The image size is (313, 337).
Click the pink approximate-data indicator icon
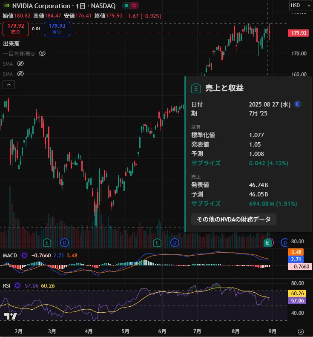pyautogui.click(x=134, y=6)
